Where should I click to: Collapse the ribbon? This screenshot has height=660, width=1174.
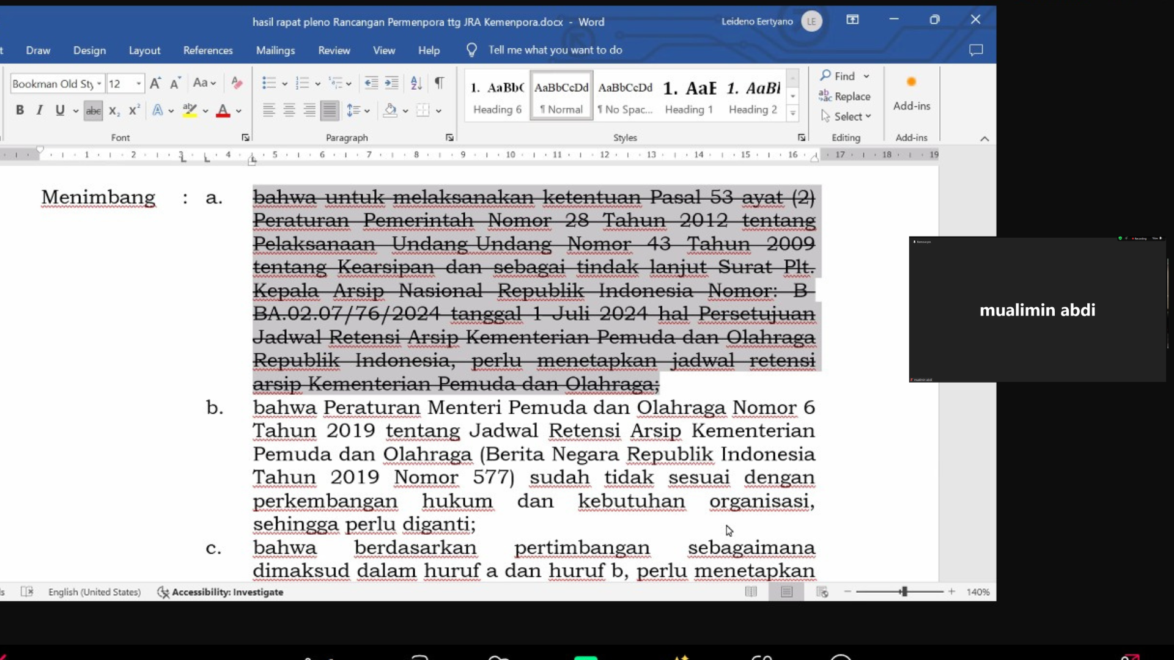coord(984,139)
